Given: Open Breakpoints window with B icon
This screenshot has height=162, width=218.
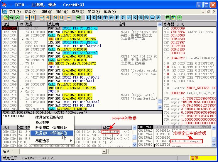Looking at the screenshot, I should 141,18.
